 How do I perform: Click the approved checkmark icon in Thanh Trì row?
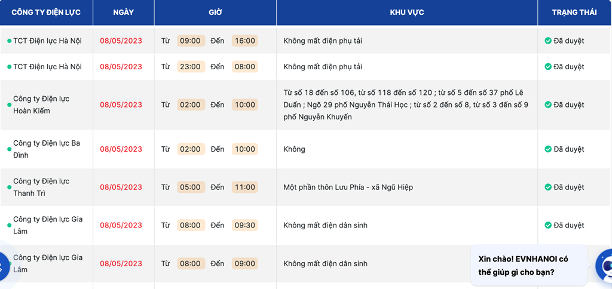pyautogui.click(x=548, y=187)
